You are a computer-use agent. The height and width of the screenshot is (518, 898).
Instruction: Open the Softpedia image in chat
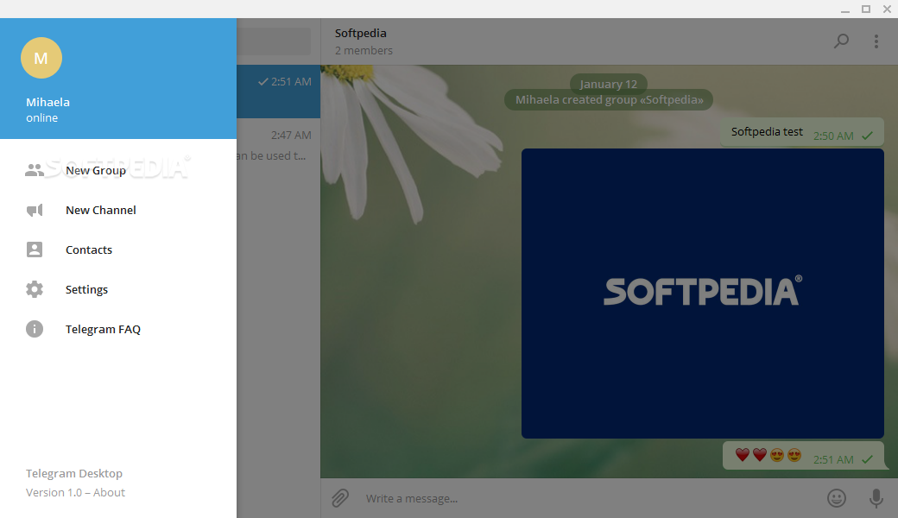pyautogui.click(x=703, y=294)
